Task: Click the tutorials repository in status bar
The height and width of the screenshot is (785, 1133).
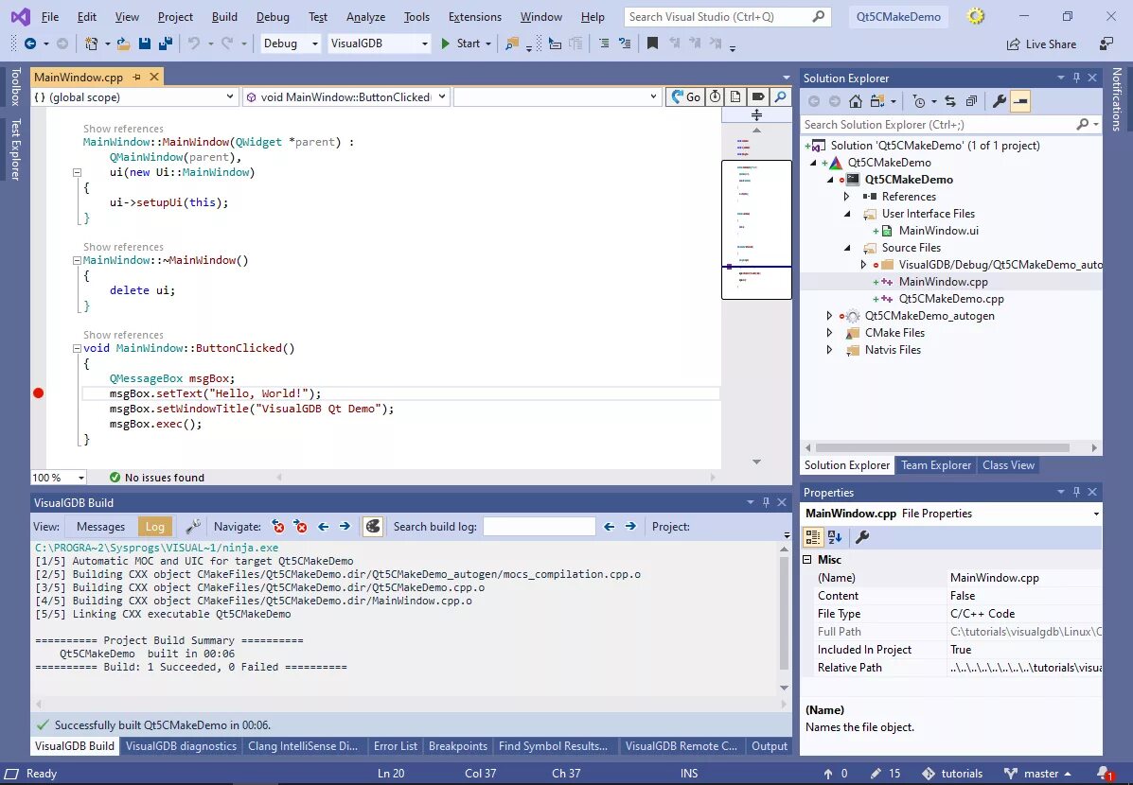Action: click(x=952, y=774)
